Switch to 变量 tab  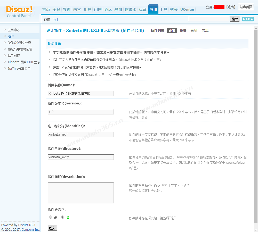[x=194, y=30]
